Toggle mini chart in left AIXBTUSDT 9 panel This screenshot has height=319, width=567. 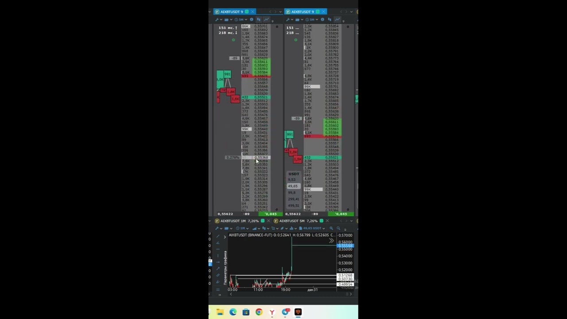(x=266, y=19)
